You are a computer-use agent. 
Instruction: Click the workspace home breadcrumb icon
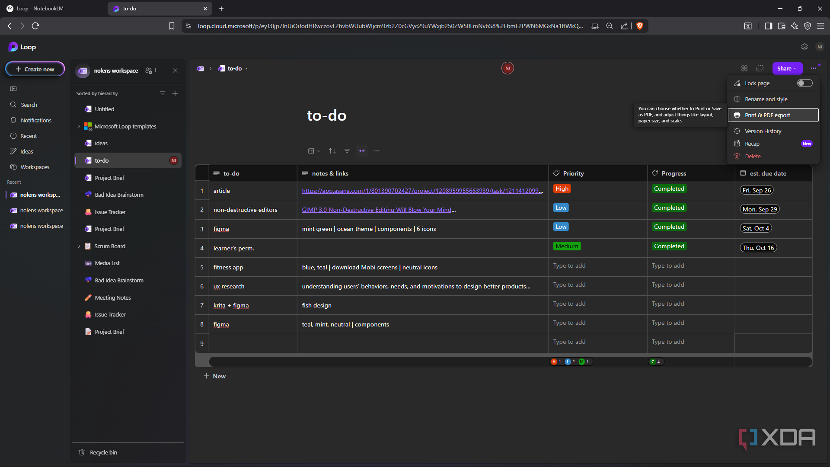200,68
